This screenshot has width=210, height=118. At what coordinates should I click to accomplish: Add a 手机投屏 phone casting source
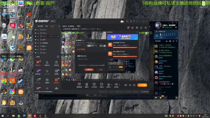click(x=94, y=85)
